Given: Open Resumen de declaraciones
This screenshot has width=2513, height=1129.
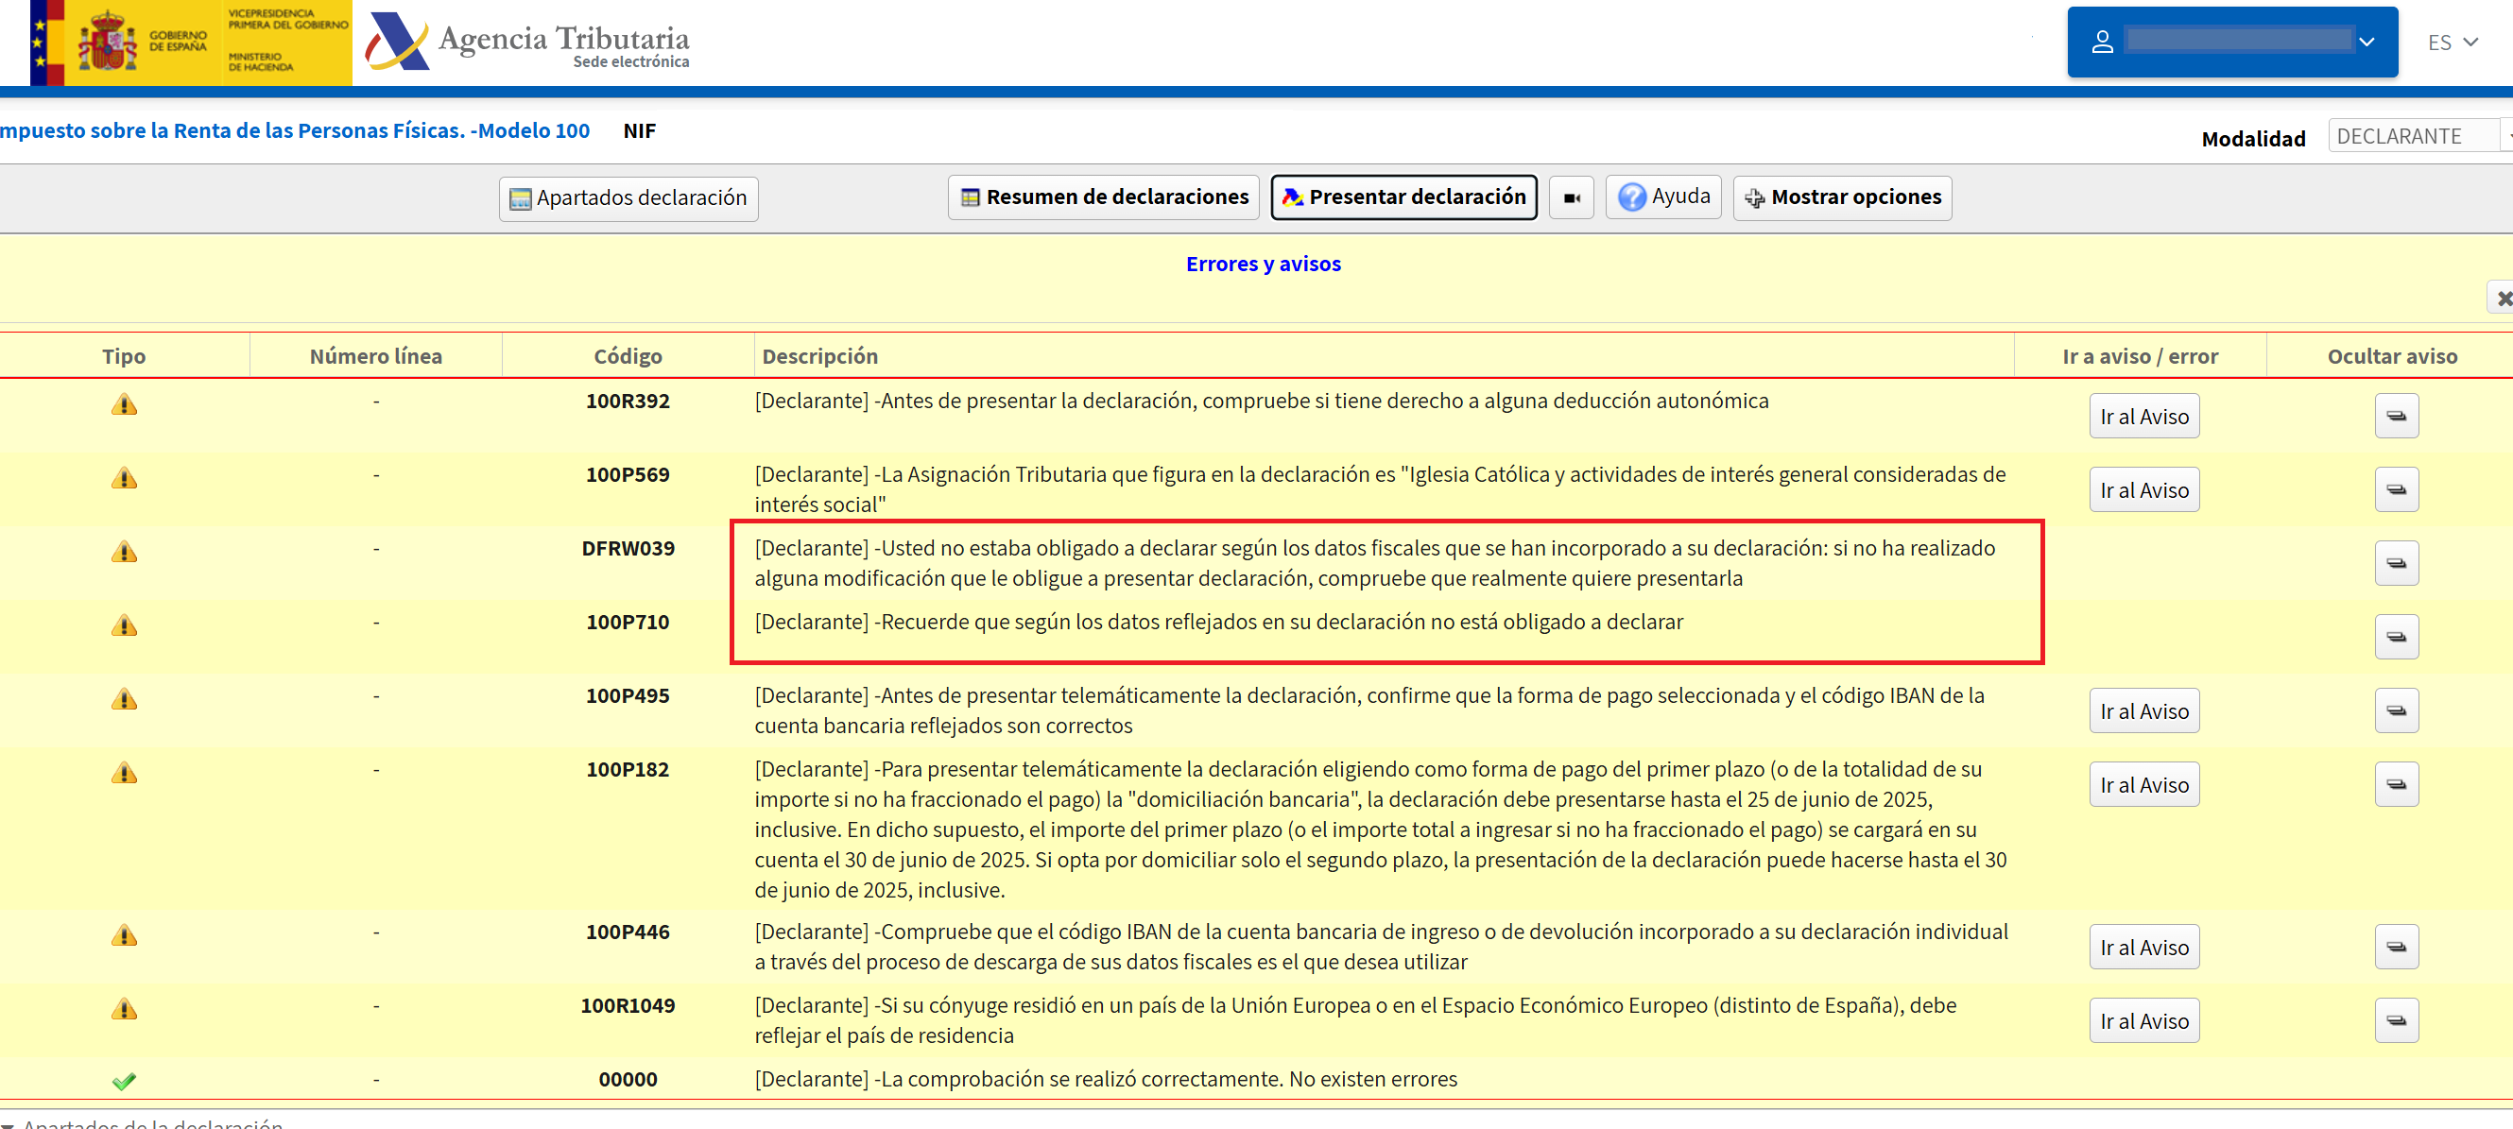Looking at the screenshot, I should tap(1103, 197).
